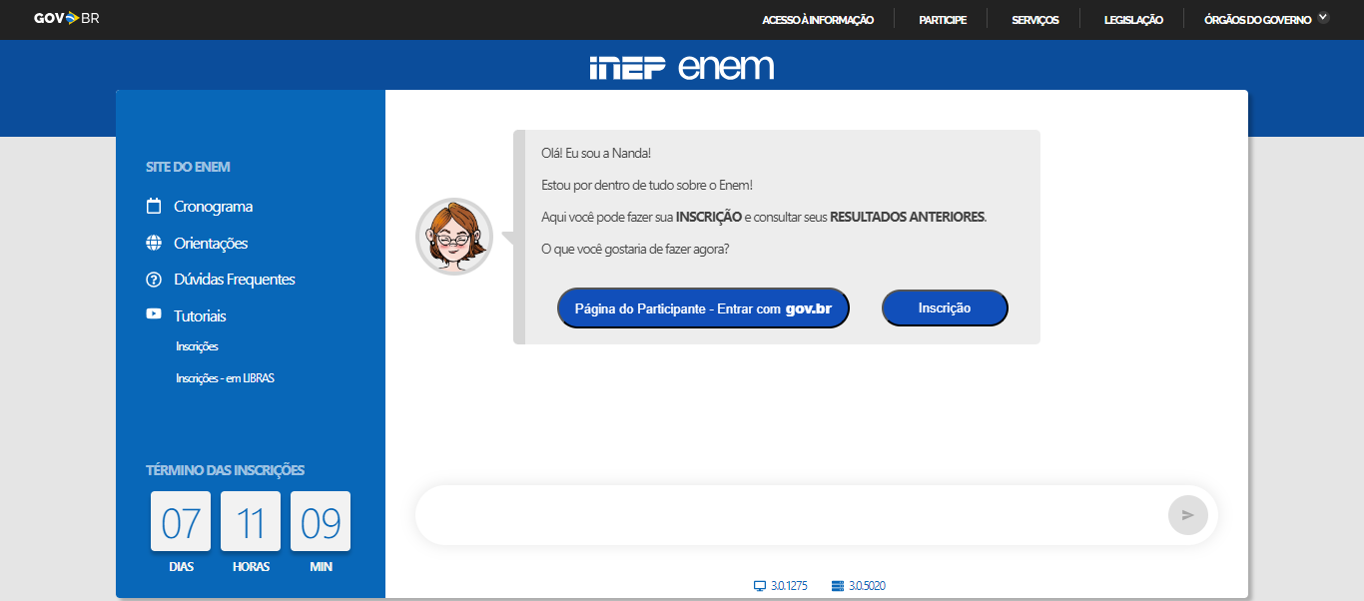This screenshot has width=1364, height=601.
Task: Open the Legislação menu link
Action: click(1133, 20)
